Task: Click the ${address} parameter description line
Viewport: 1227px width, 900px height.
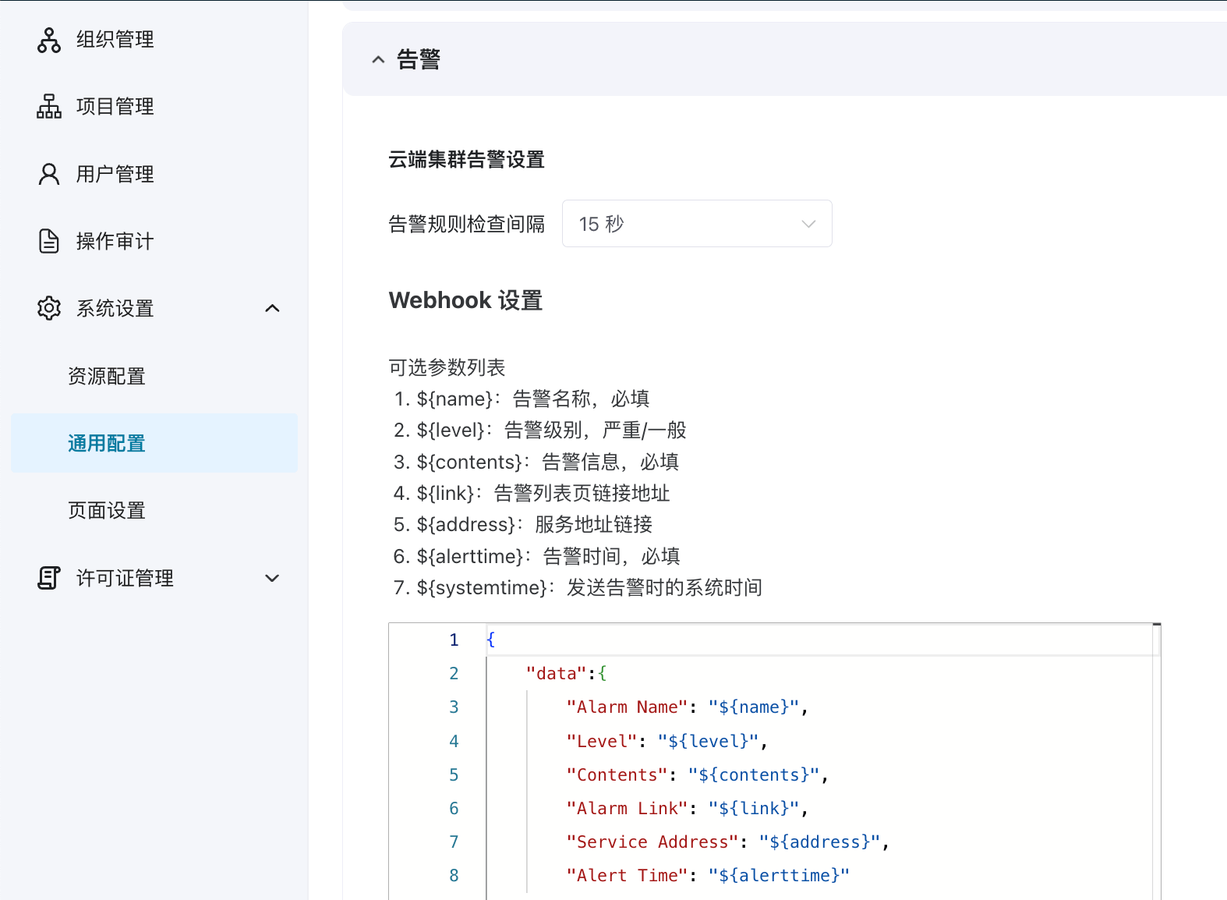Action: pos(523,524)
